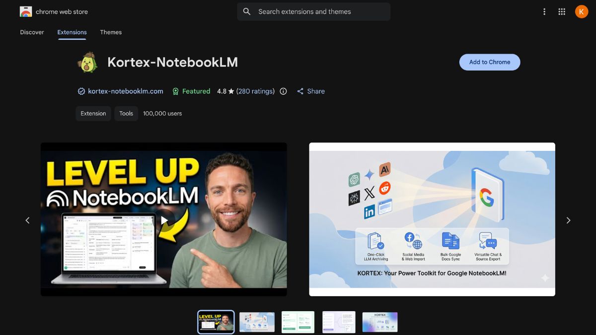Click the Chrome Web Store logo
Image resolution: width=596 pixels, height=335 pixels.
point(26,11)
